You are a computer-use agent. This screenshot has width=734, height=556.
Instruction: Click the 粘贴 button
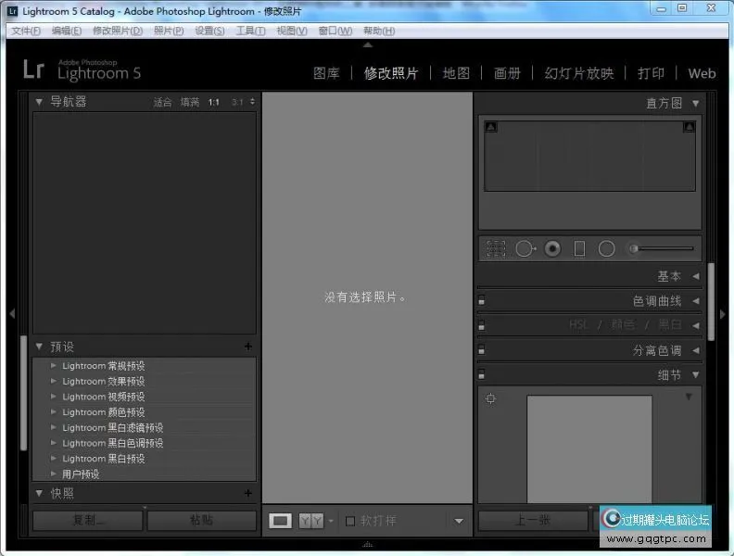[x=201, y=521]
